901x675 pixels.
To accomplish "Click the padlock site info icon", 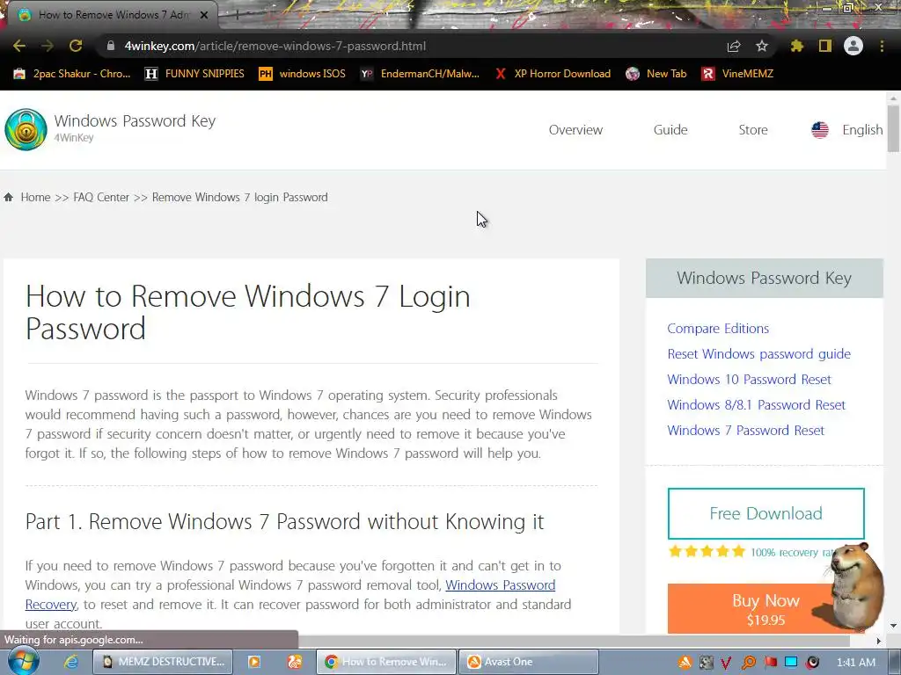I will 111,46.
